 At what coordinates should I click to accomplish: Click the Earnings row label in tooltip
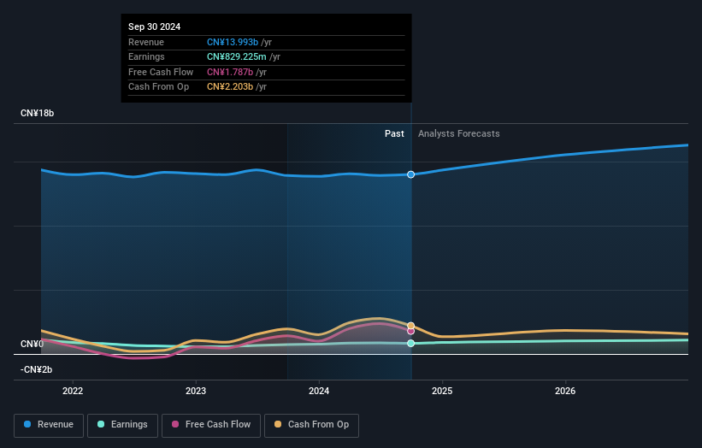click(x=146, y=56)
